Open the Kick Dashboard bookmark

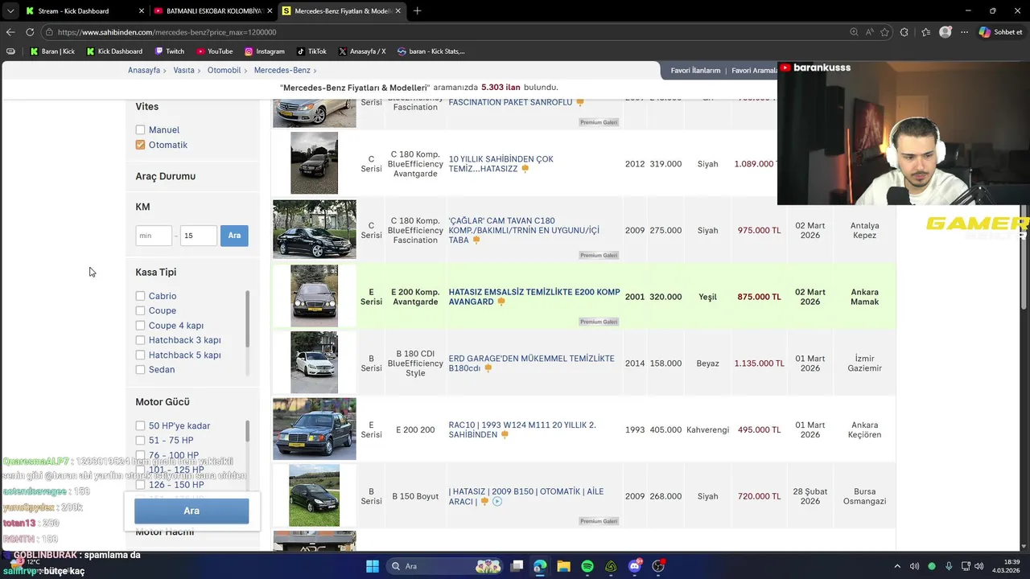[x=114, y=51]
